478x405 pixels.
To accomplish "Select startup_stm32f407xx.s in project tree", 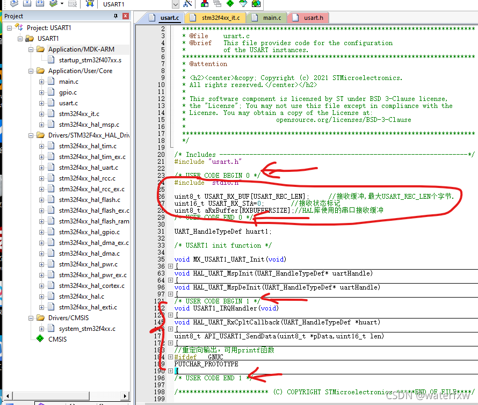I will (x=90, y=60).
